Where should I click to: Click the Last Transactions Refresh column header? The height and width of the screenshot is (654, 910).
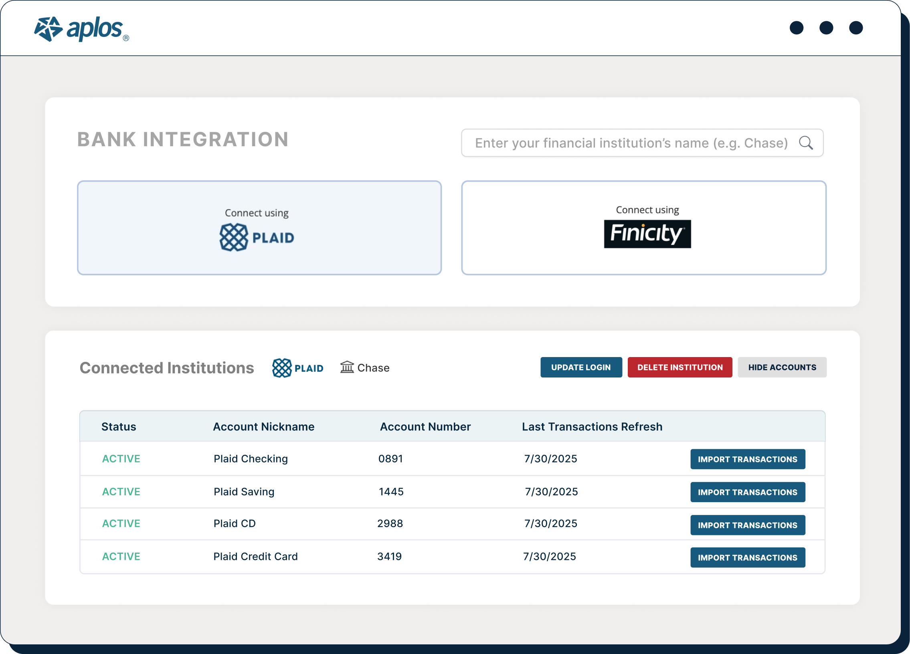592,427
